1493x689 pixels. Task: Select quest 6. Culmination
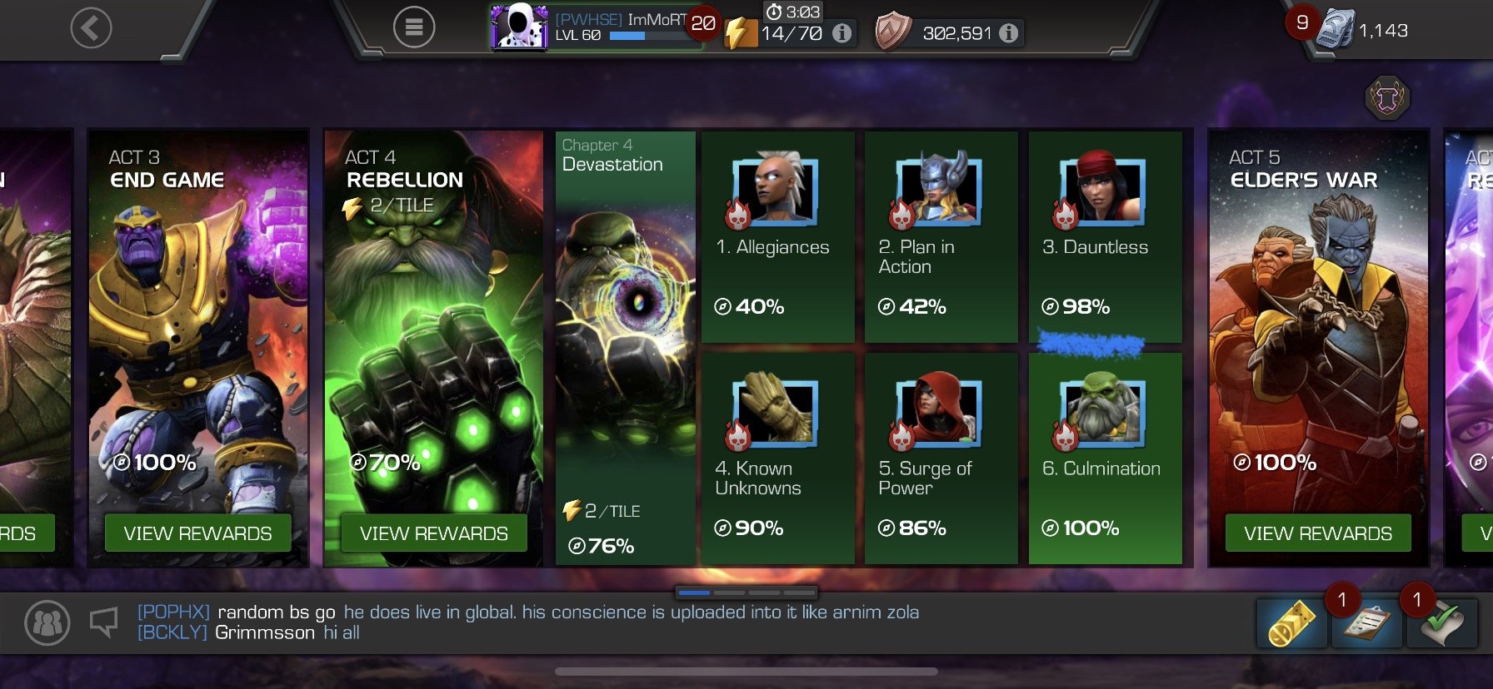[1105, 459]
